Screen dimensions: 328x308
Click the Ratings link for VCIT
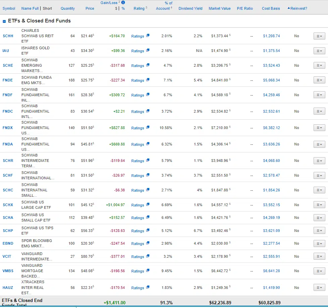click(138, 257)
